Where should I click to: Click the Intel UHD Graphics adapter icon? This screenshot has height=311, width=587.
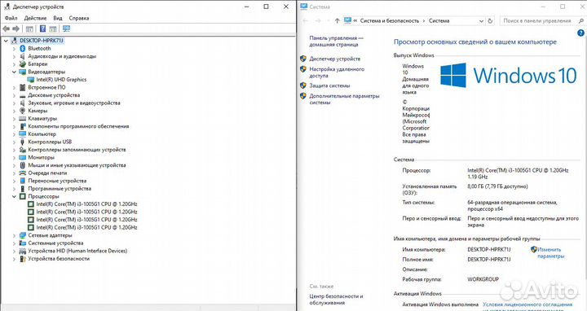(31, 80)
